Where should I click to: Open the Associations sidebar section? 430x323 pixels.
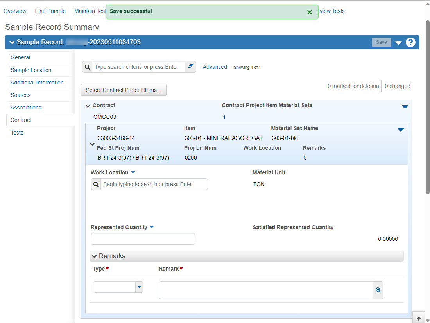click(26, 108)
